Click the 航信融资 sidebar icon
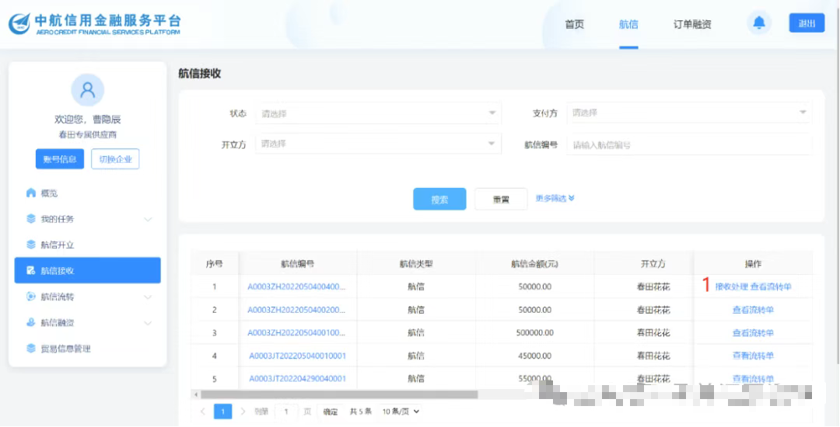This screenshot has width=840, height=427. tap(31, 322)
